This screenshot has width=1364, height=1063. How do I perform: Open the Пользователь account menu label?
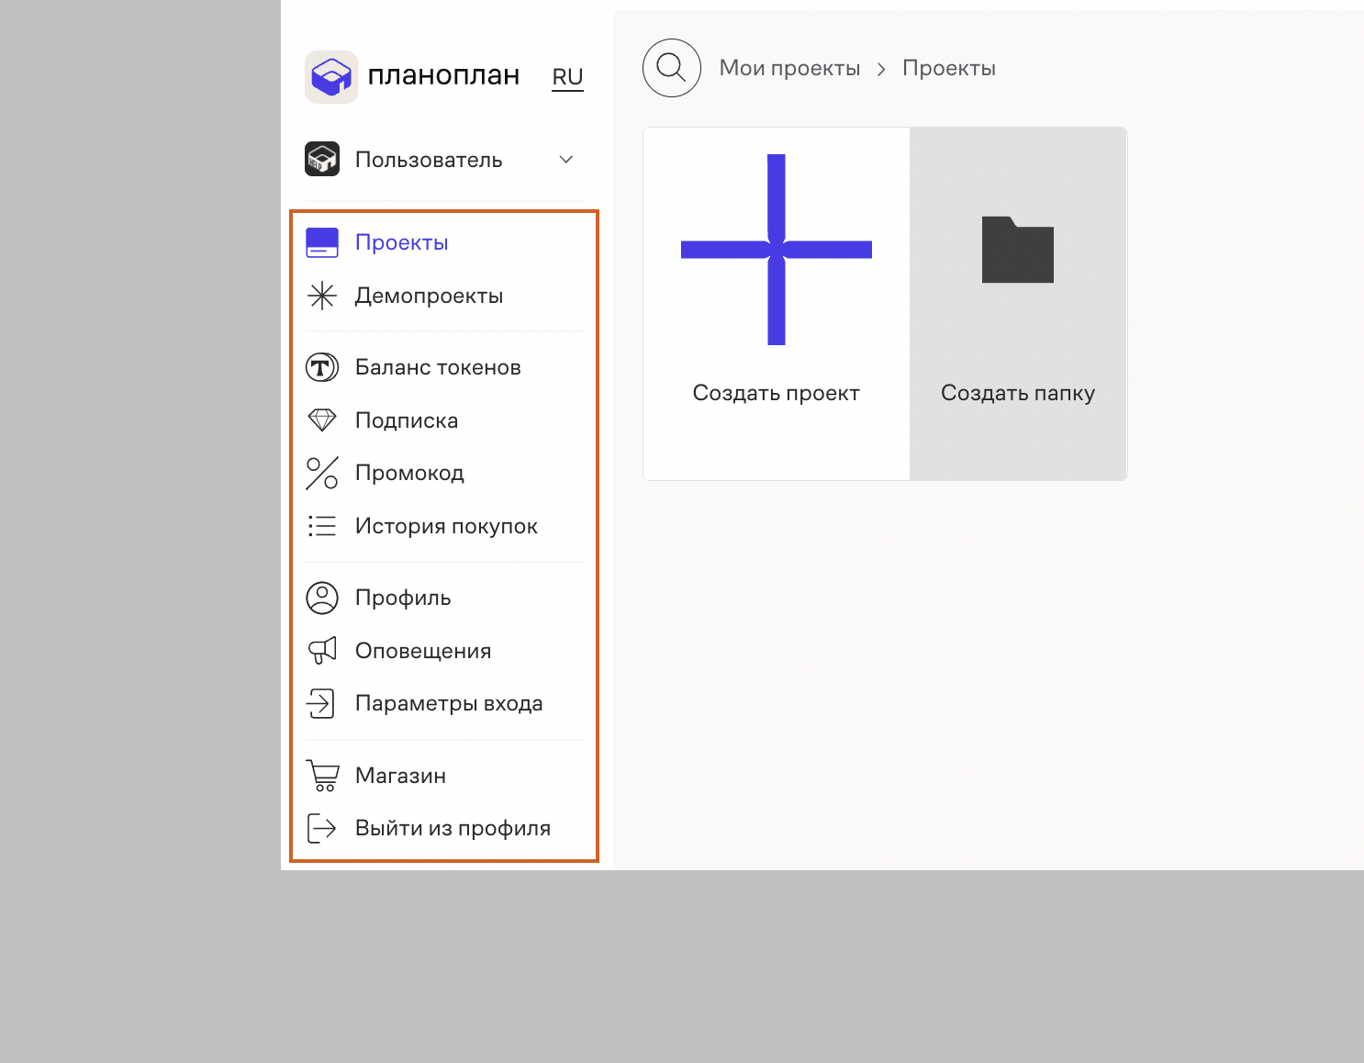pyautogui.click(x=429, y=160)
